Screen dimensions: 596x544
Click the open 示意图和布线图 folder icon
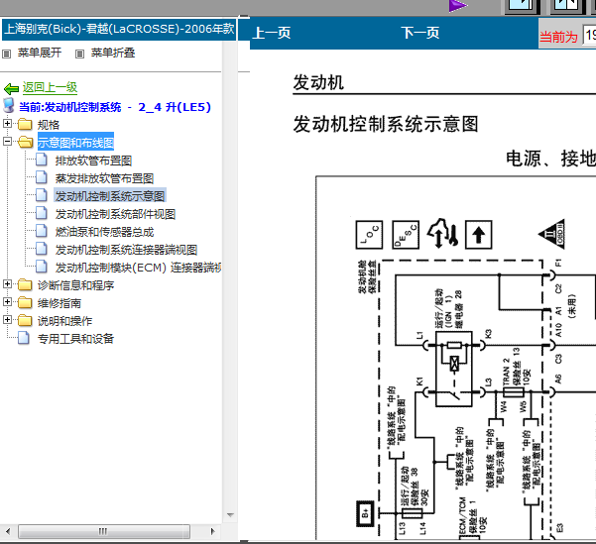click(x=25, y=142)
